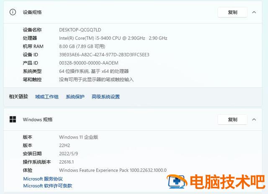Select the device ID 39E03AE6-A82C value
The height and width of the screenshot is (194, 268).
click(104, 55)
